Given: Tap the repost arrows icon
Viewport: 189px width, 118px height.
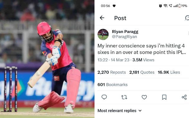Looking at the screenshot, I should pos(124,97).
